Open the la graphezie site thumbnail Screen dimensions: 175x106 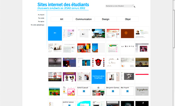pos(142,91)
